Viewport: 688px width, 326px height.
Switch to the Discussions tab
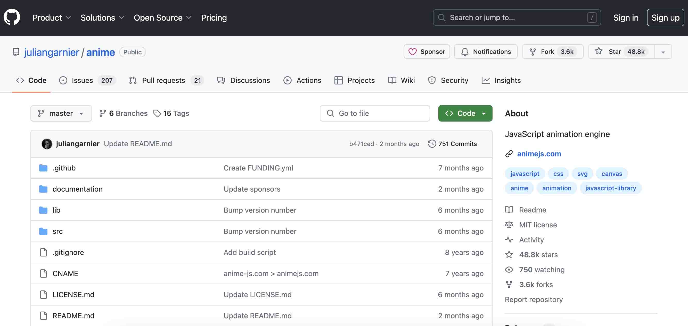point(243,80)
